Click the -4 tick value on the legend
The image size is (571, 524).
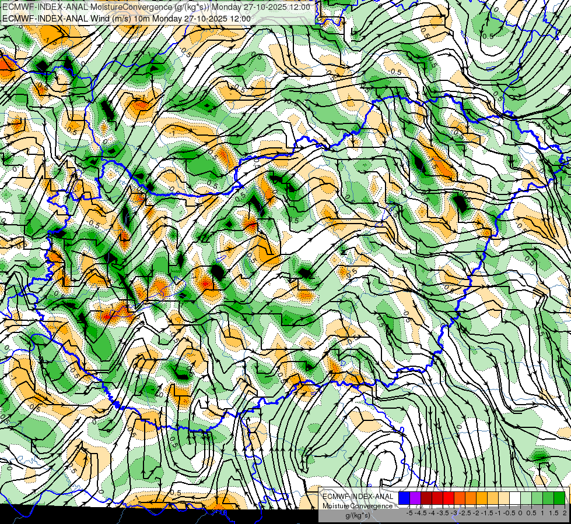coord(432,513)
